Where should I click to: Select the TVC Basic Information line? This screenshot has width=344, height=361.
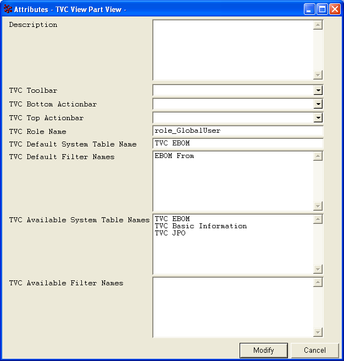click(x=201, y=226)
